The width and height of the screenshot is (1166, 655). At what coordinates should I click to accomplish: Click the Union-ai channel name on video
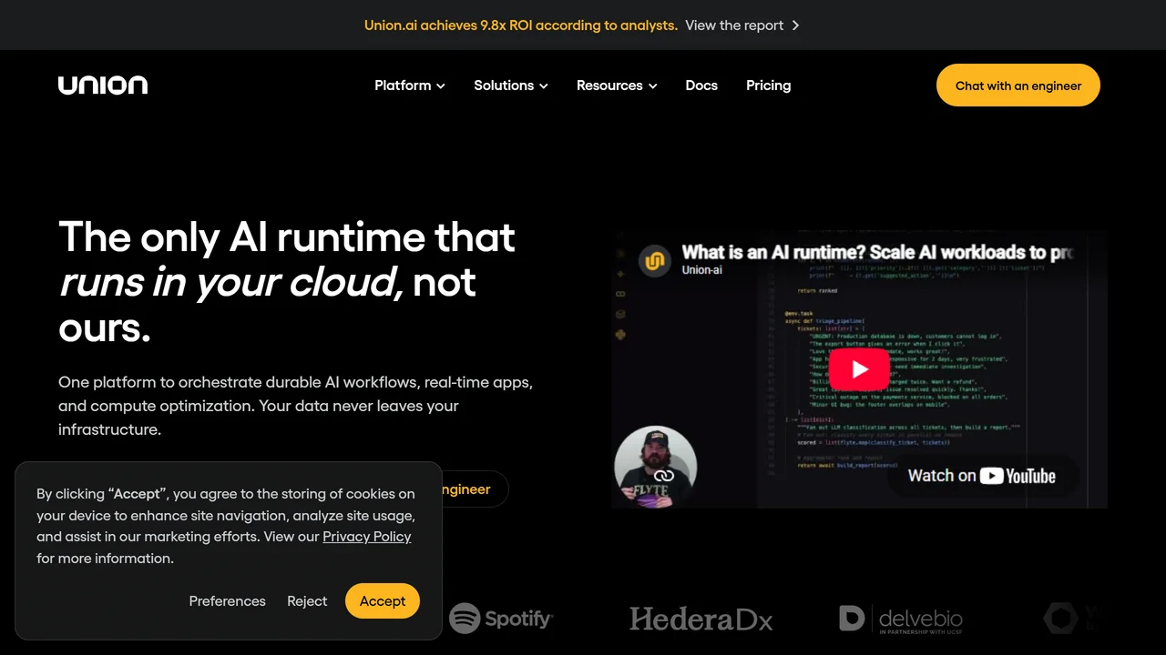(x=702, y=270)
